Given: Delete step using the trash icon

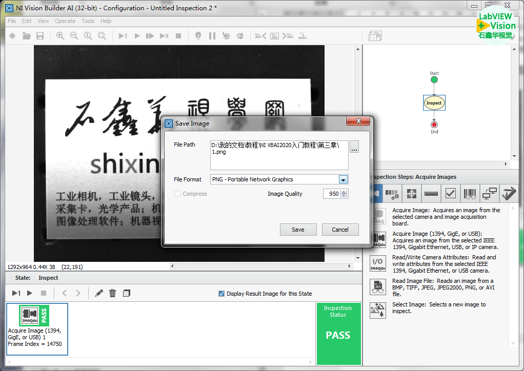Looking at the screenshot, I should [113, 293].
